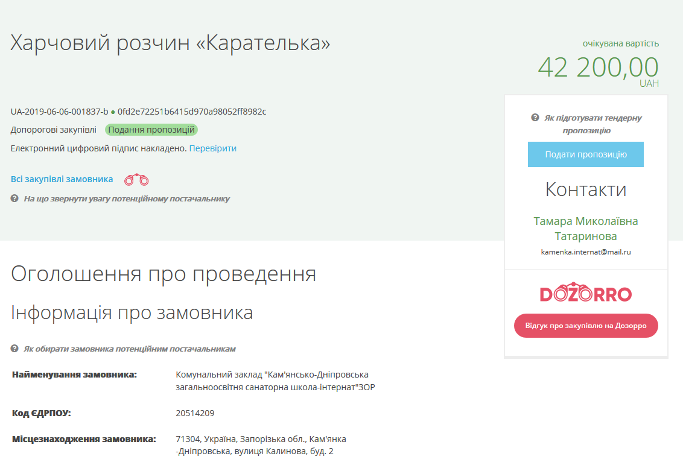Click contact name Тамара Миколаївна Татаринова
The width and height of the screenshot is (683, 468).
585,229
